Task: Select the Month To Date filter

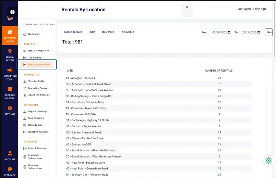Action: coord(73,32)
